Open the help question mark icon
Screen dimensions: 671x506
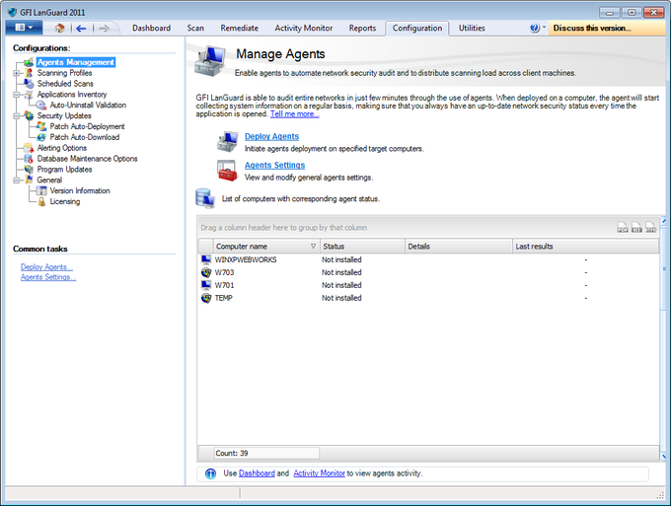[534, 28]
